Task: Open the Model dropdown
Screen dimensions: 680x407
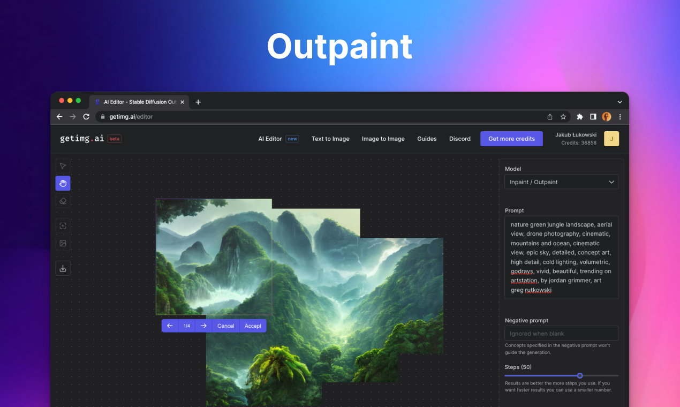Action: [x=561, y=182]
